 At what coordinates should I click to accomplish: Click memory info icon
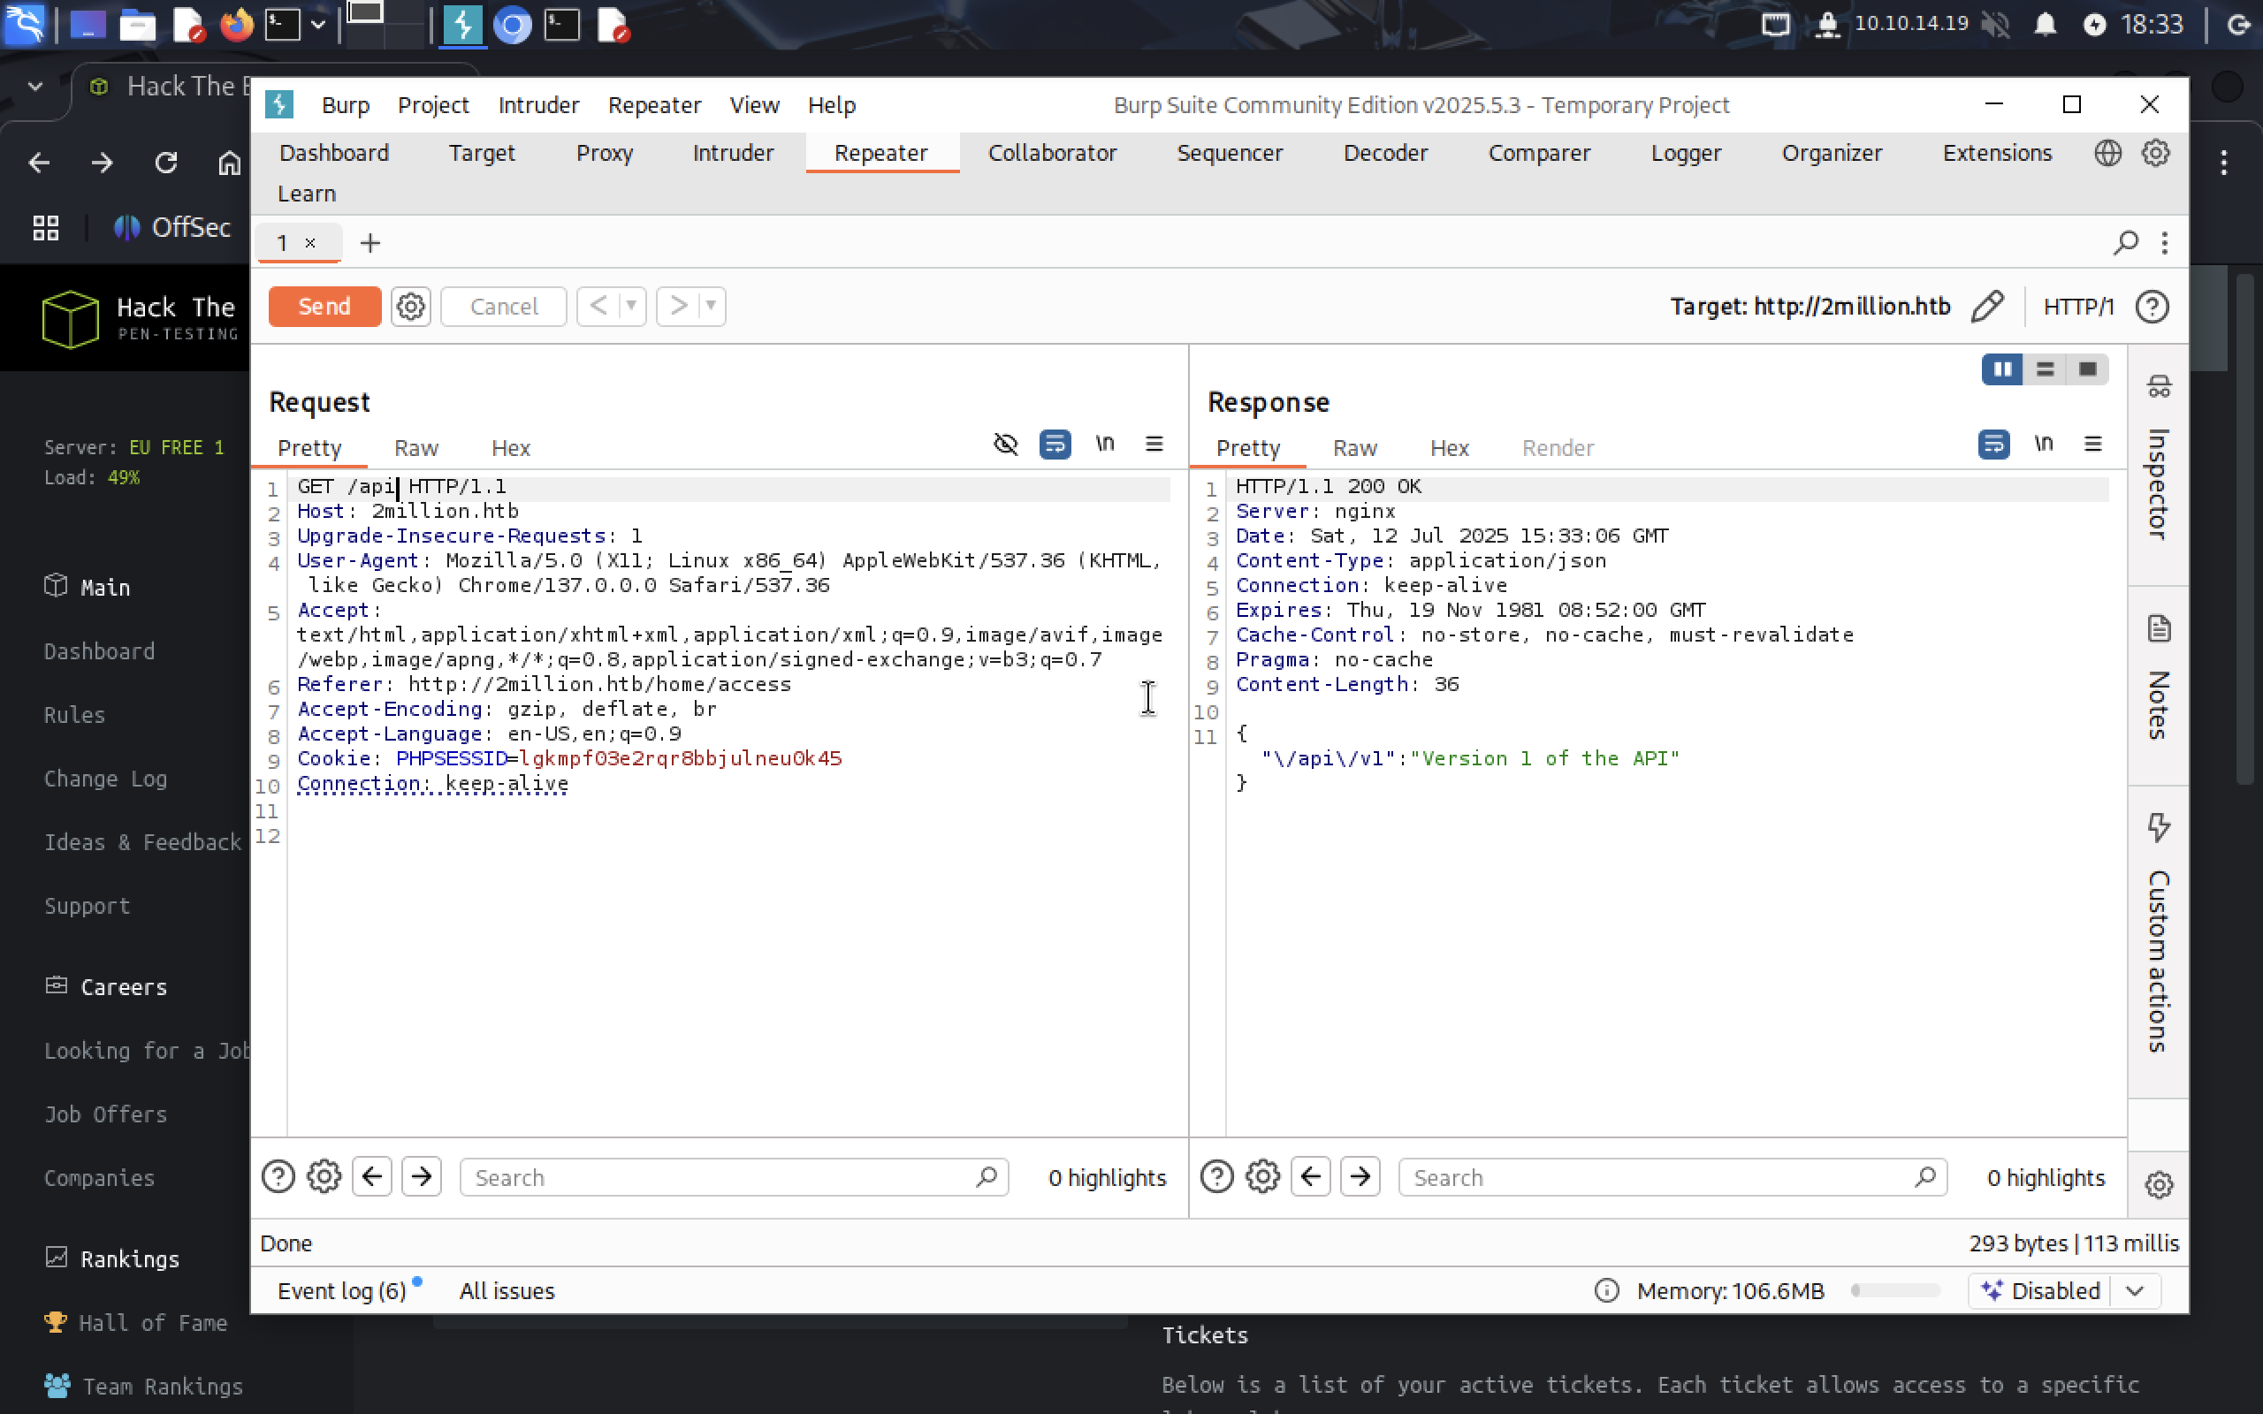(1605, 1290)
